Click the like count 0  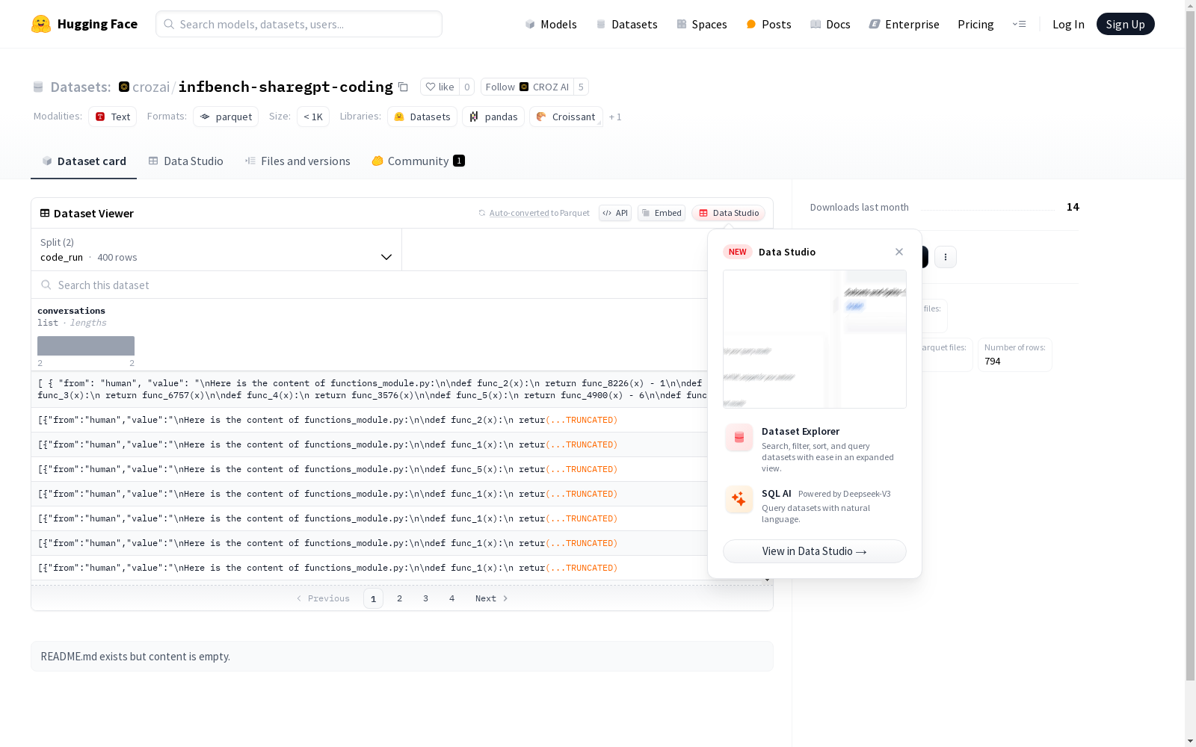tap(467, 87)
